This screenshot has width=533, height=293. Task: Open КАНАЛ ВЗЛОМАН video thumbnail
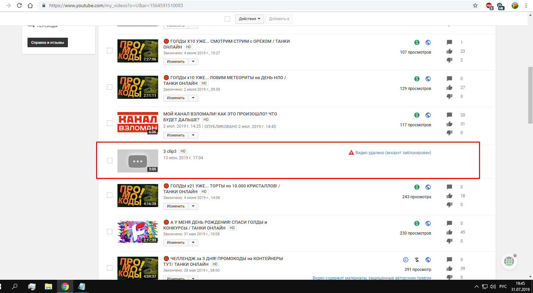coord(138,123)
